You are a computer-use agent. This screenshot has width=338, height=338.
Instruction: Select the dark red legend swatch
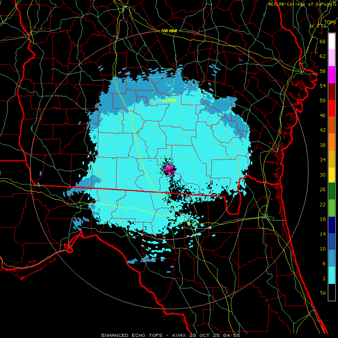(332, 91)
